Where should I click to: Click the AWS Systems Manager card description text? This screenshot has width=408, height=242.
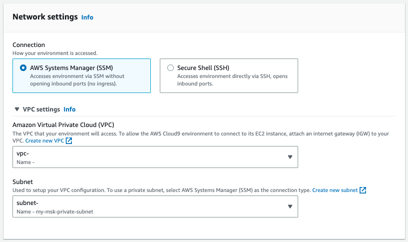click(x=77, y=80)
